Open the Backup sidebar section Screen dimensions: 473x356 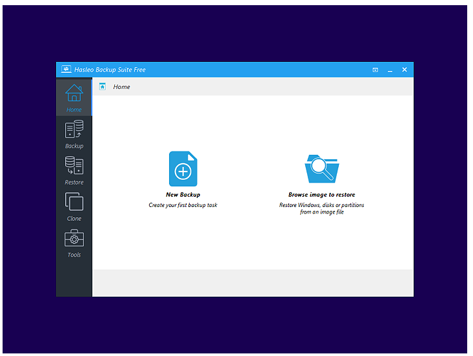pos(74,134)
